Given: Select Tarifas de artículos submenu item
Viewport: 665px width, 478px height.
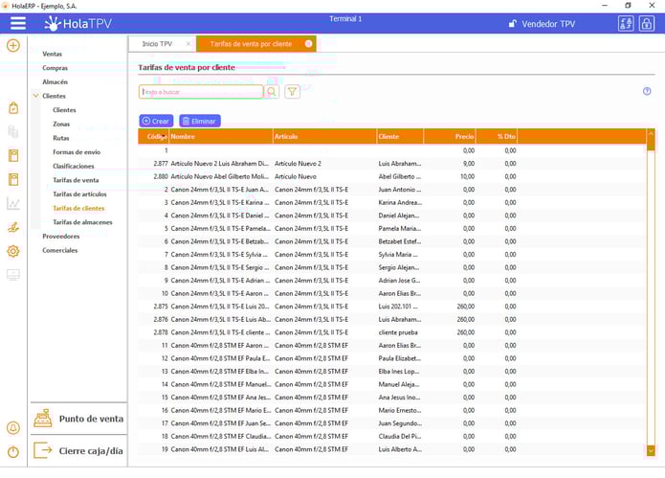Looking at the screenshot, I should tap(79, 194).
